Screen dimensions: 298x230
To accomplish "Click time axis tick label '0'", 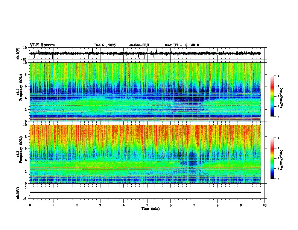I will coord(30,205).
